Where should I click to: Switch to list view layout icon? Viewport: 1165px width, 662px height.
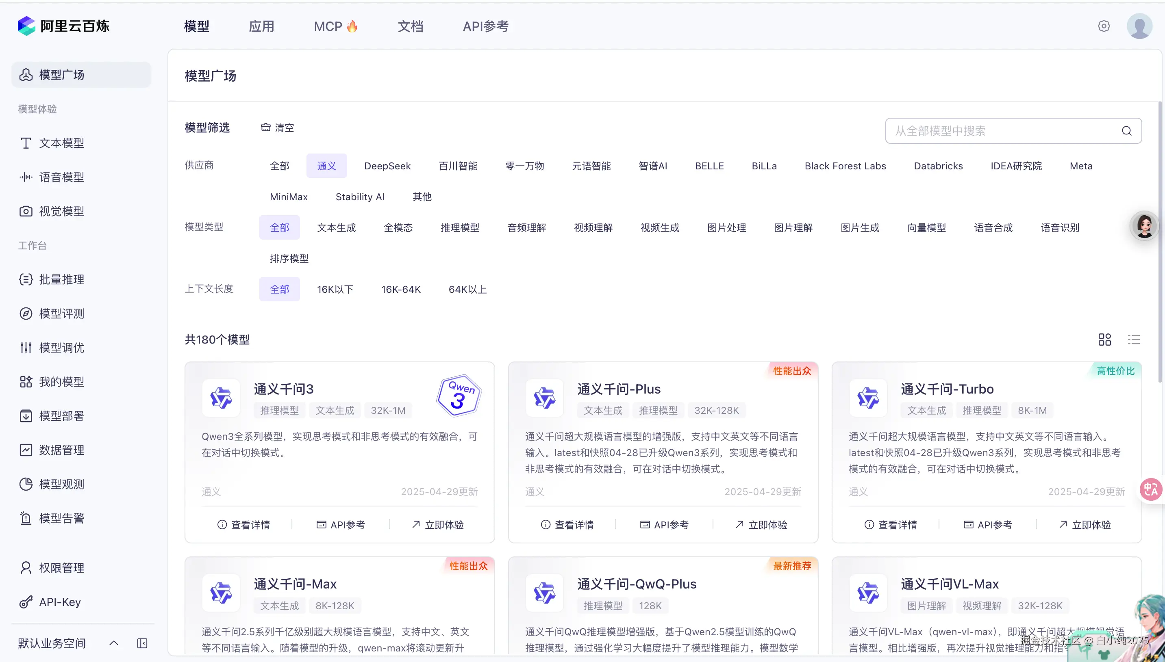[x=1134, y=340]
